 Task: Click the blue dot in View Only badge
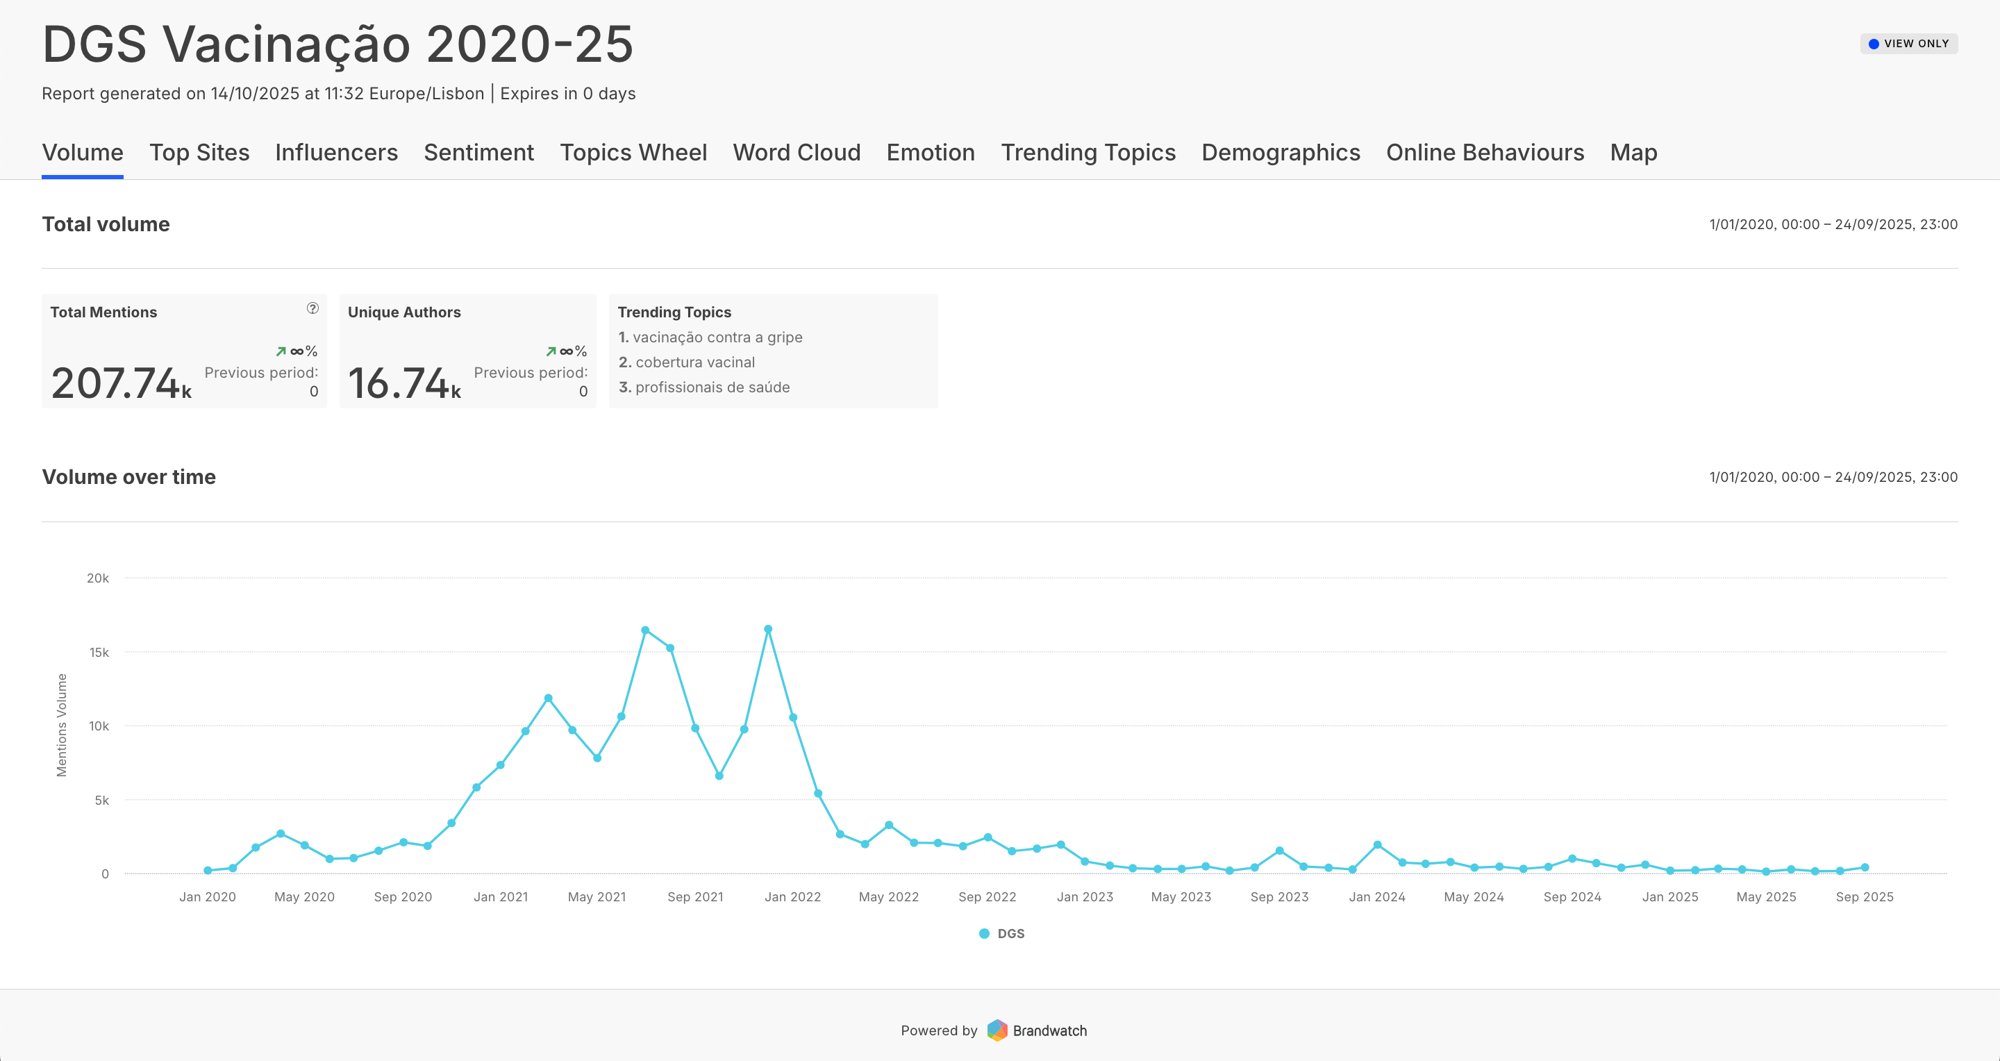point(1874,44)
